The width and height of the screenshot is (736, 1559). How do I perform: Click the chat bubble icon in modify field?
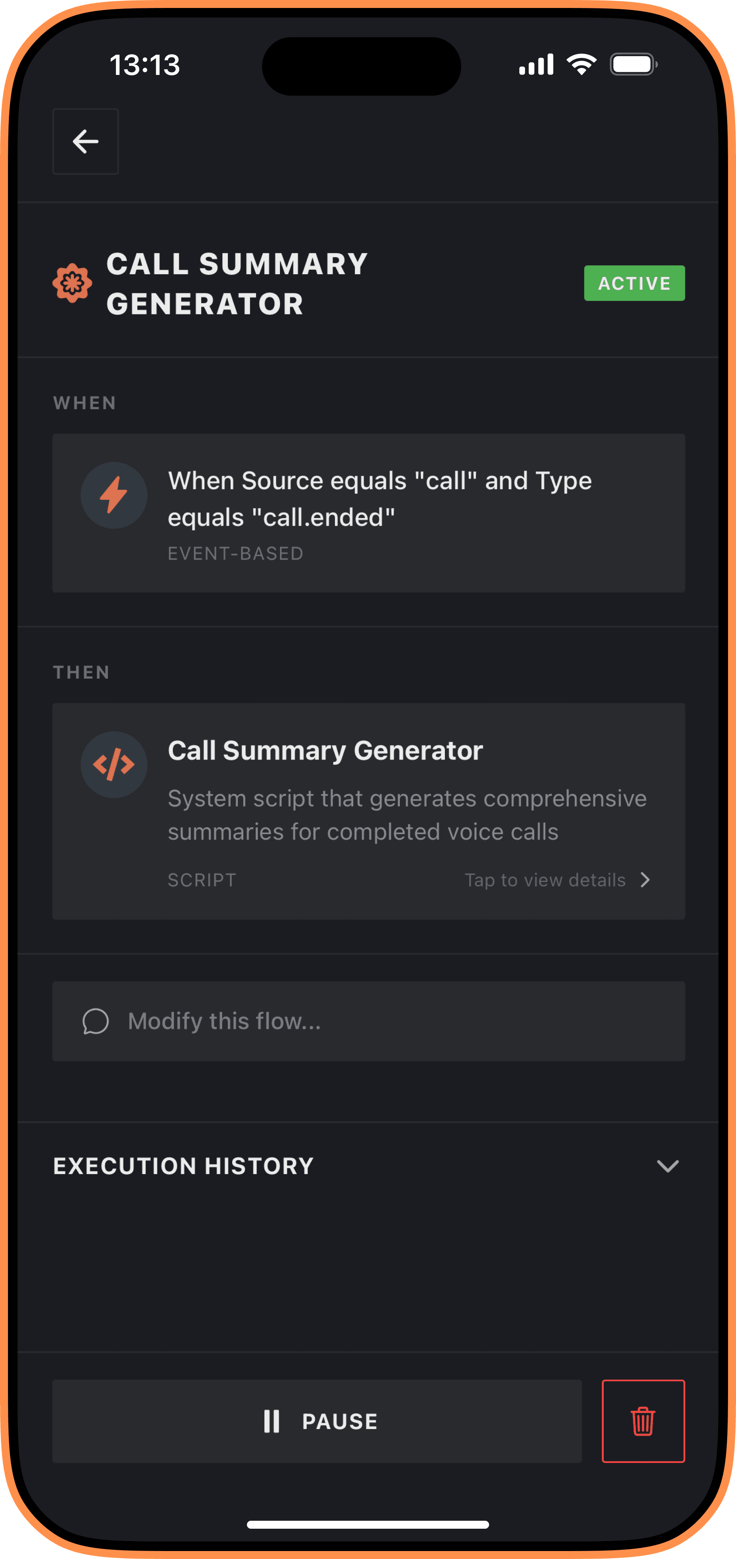[x=96, y=1021]
